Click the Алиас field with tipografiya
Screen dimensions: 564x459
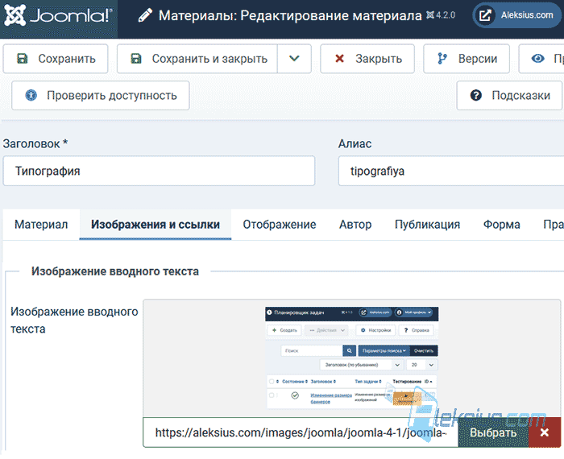point(451,171)
